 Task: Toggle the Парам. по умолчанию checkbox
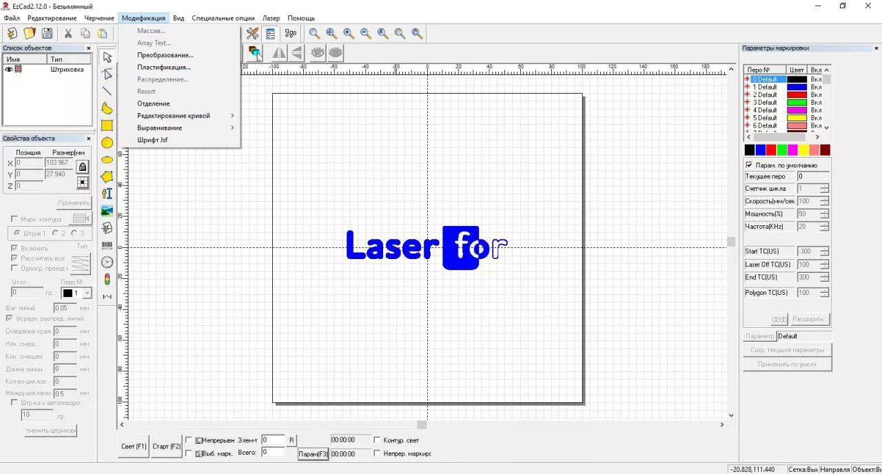click(x=749, y=165)
